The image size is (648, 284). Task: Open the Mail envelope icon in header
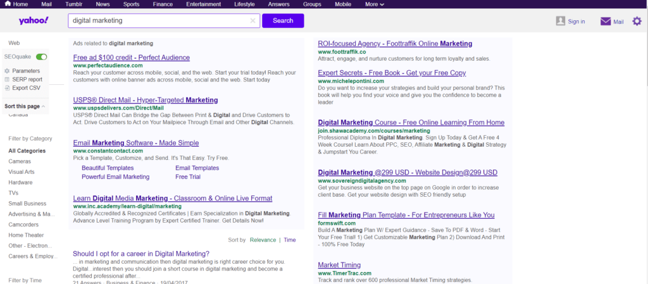[606, 22]
